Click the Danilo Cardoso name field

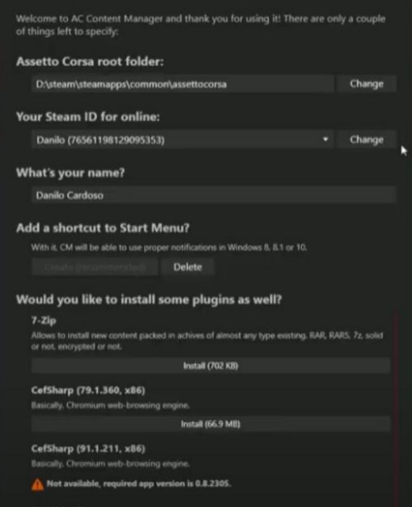pyautogui.click(x=213, y=195)
